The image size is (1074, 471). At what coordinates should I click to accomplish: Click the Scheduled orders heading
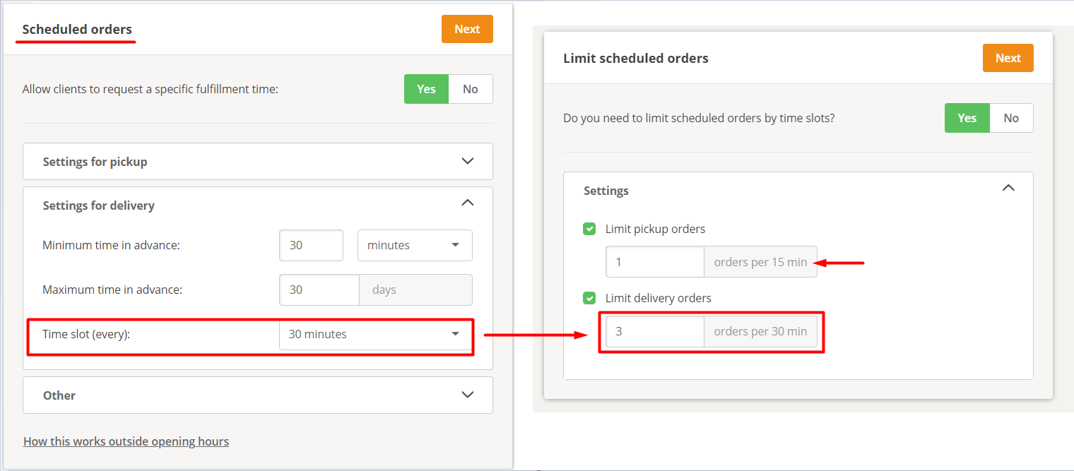pos(77,29)
